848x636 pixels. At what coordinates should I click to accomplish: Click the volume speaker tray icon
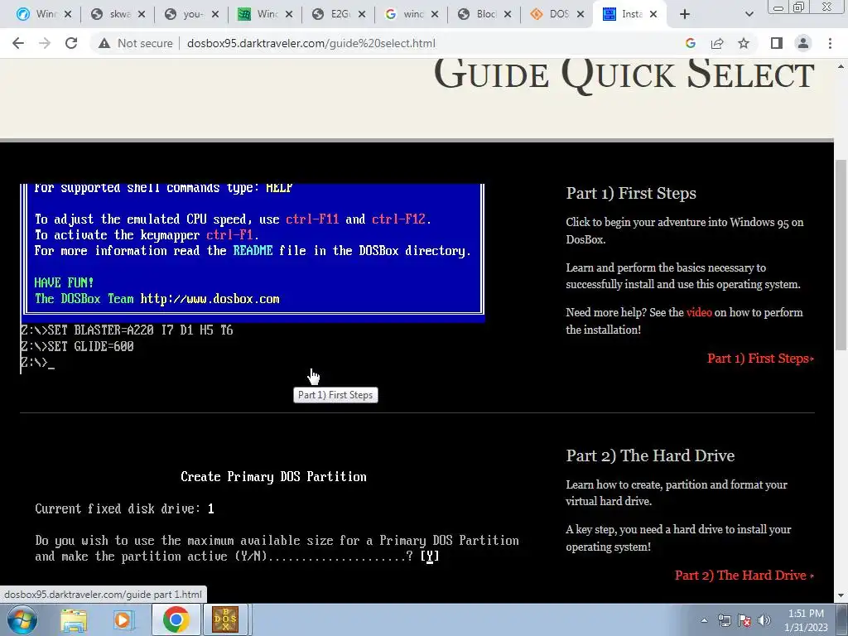(764, 620)
